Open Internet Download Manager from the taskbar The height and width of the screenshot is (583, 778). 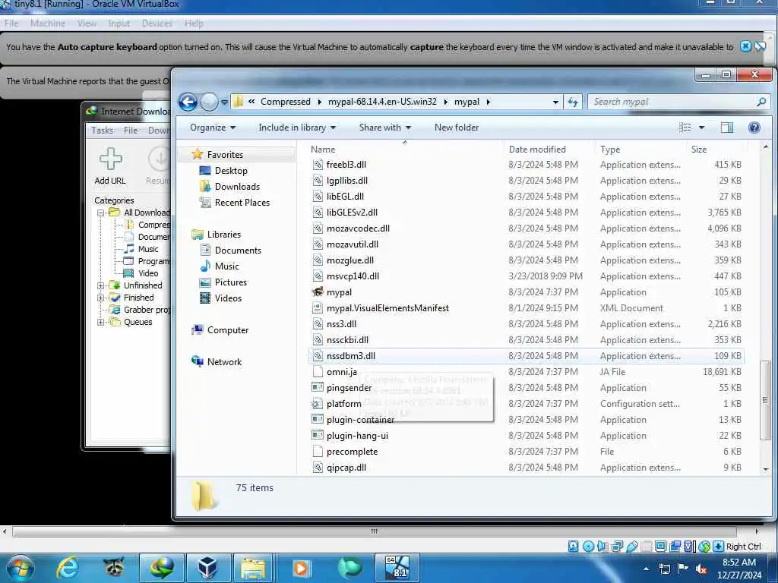click(161, 568)
